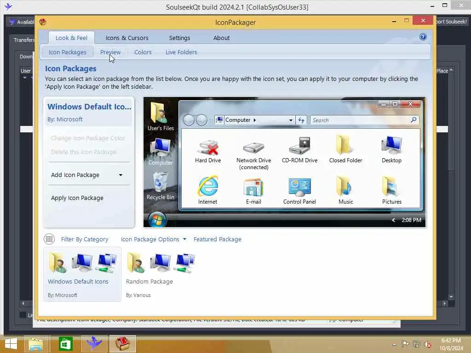Click the preview window back button

click(189, 120)
